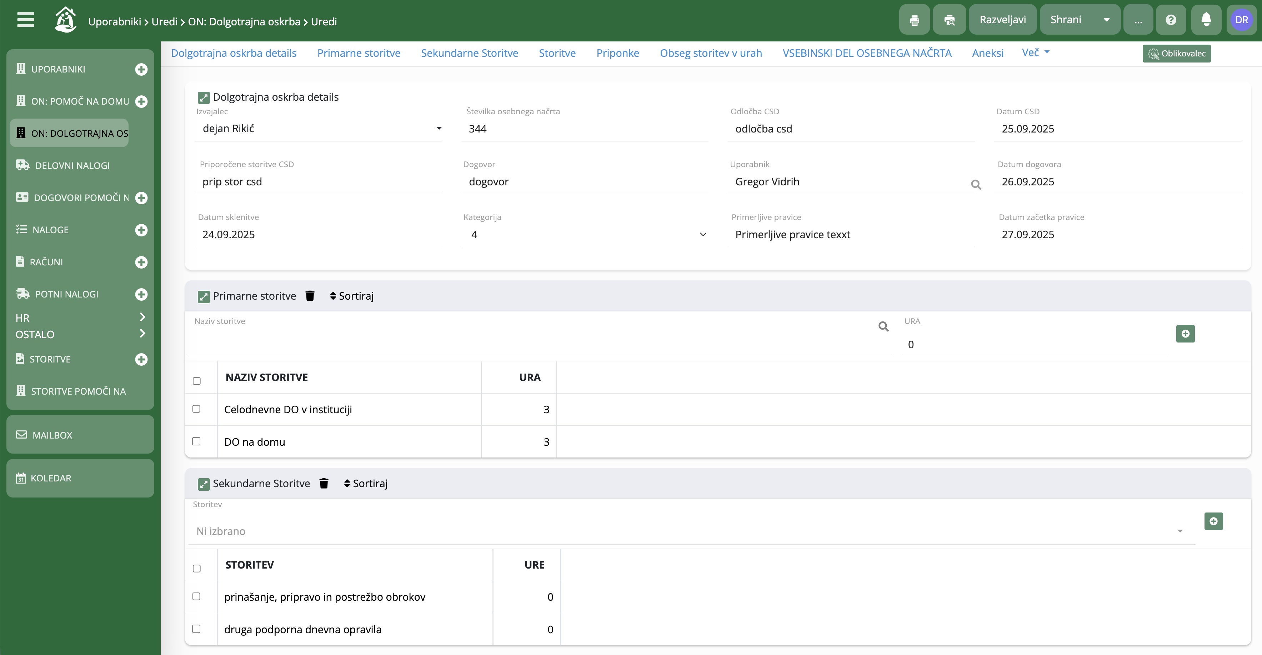Viewport: 1262px width, 655px height.
Task: Add new ON: Pomoč na domu record
Action: pyautogui.click(x=141, y=101)
